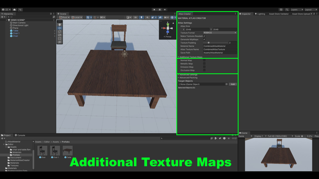Screen dimensions: 319x179
Task: Open Atlas Creator panel options menu
Action: [235, 14]
